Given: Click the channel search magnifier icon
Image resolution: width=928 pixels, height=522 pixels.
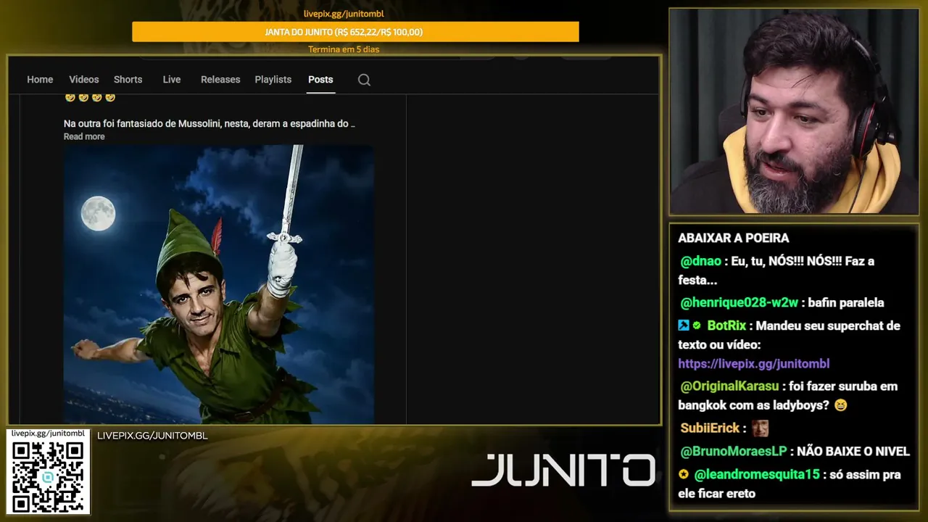Looking at the screenshot, I should pos(364,80).
